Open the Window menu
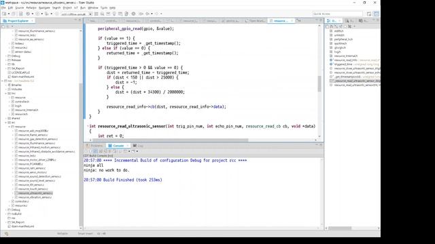 coord(93,7)
